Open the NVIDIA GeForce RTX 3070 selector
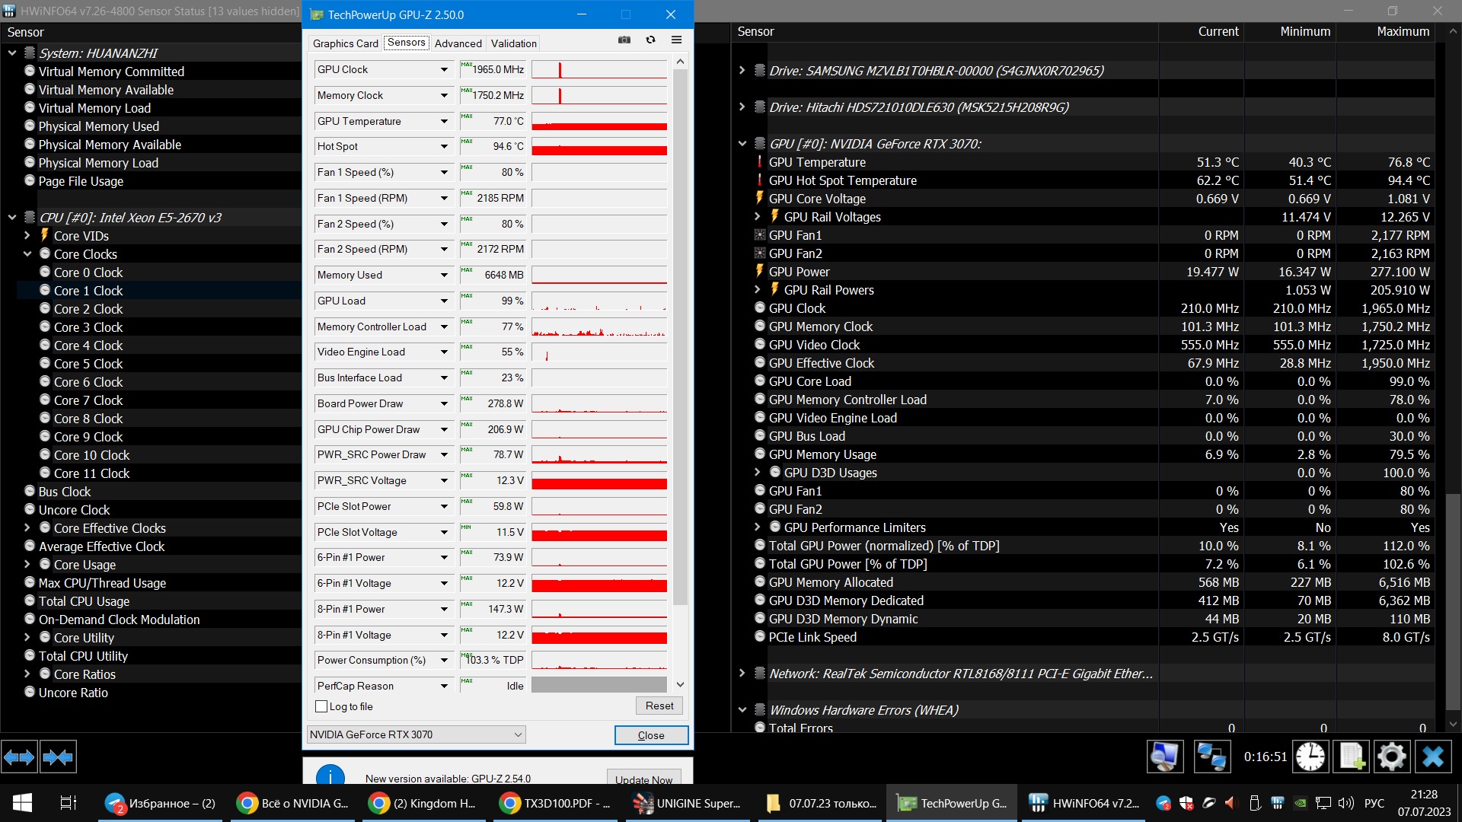Image resolution: width=1462 pixels, height=822 pixels. tap(416, 734)
